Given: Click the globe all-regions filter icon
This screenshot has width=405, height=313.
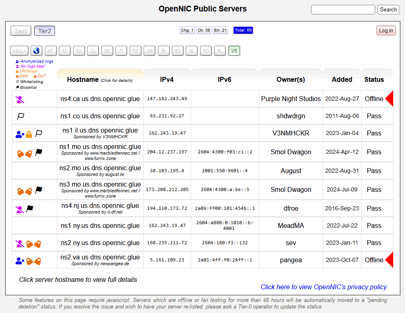Looking at the screenshot, I should pyautogui.click(x=36, y=51).
